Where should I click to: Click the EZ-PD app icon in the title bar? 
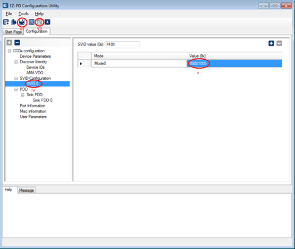5,5
